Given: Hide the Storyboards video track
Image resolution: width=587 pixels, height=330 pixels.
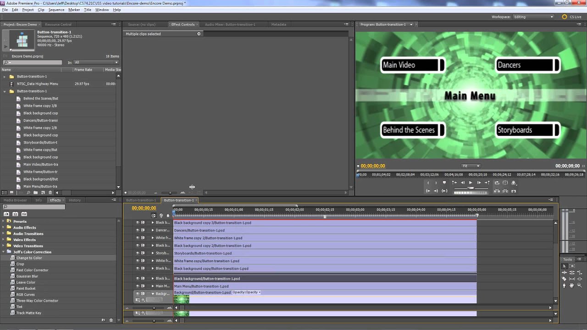Looking at the screenshot, I should tap(137, 253).
